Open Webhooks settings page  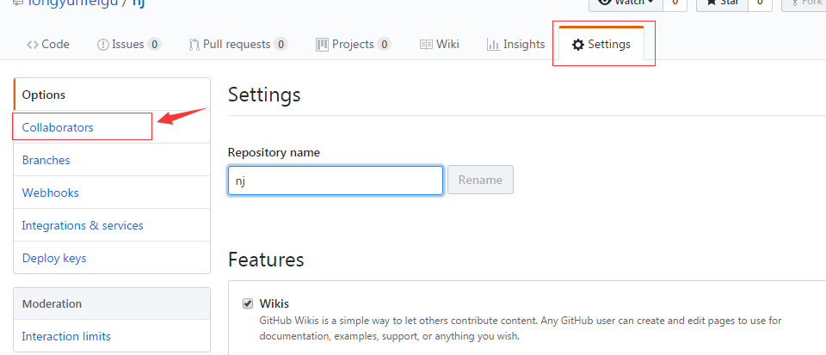[x=112, y=193]
